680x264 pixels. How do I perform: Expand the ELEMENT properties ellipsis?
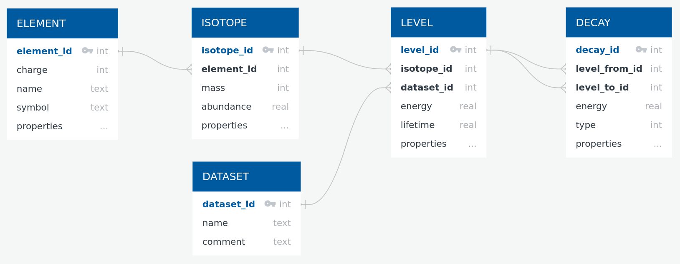click(104, 127)
